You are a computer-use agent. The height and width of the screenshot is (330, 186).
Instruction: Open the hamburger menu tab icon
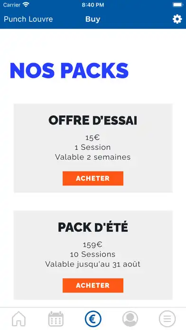[x=167, y=319]
